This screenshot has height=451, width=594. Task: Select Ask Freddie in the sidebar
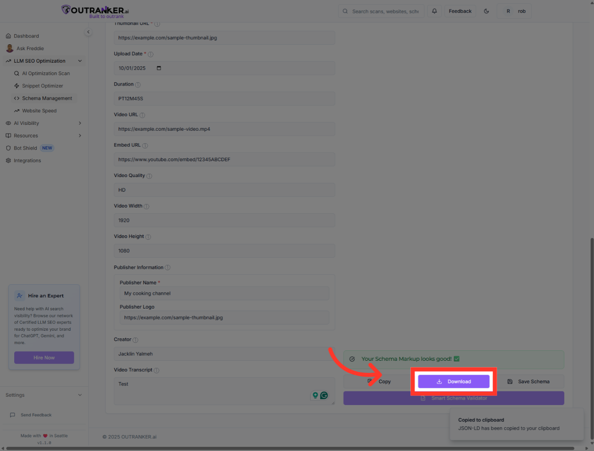point(30,48)
